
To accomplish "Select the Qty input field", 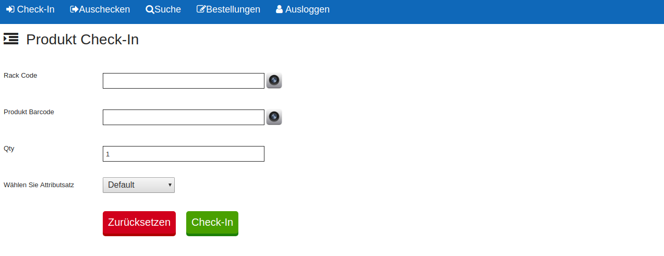I will pos(184,154).
